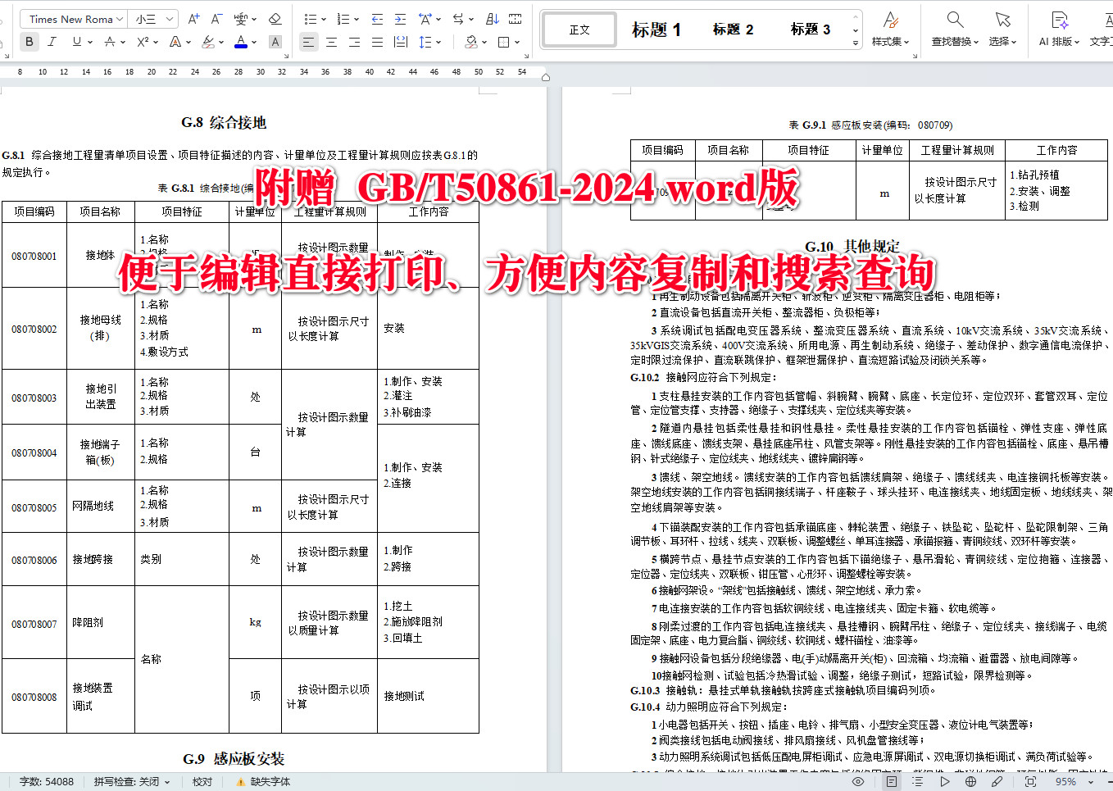Apply center paragraph alignment
Viewport: 1113px width, 791px height.
(x=330, y=42)
